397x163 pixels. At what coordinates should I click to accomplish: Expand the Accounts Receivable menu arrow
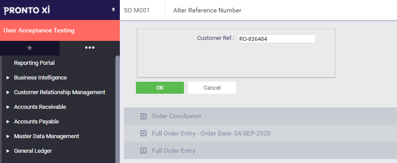8,107
